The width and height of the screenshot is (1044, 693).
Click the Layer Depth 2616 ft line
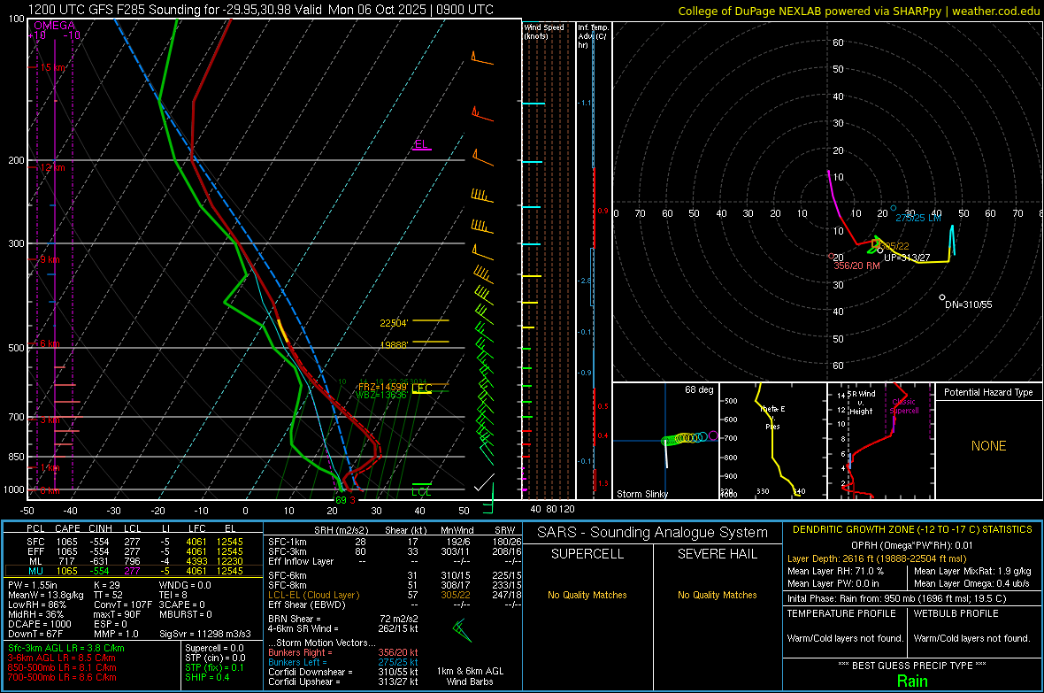(877, 559)
